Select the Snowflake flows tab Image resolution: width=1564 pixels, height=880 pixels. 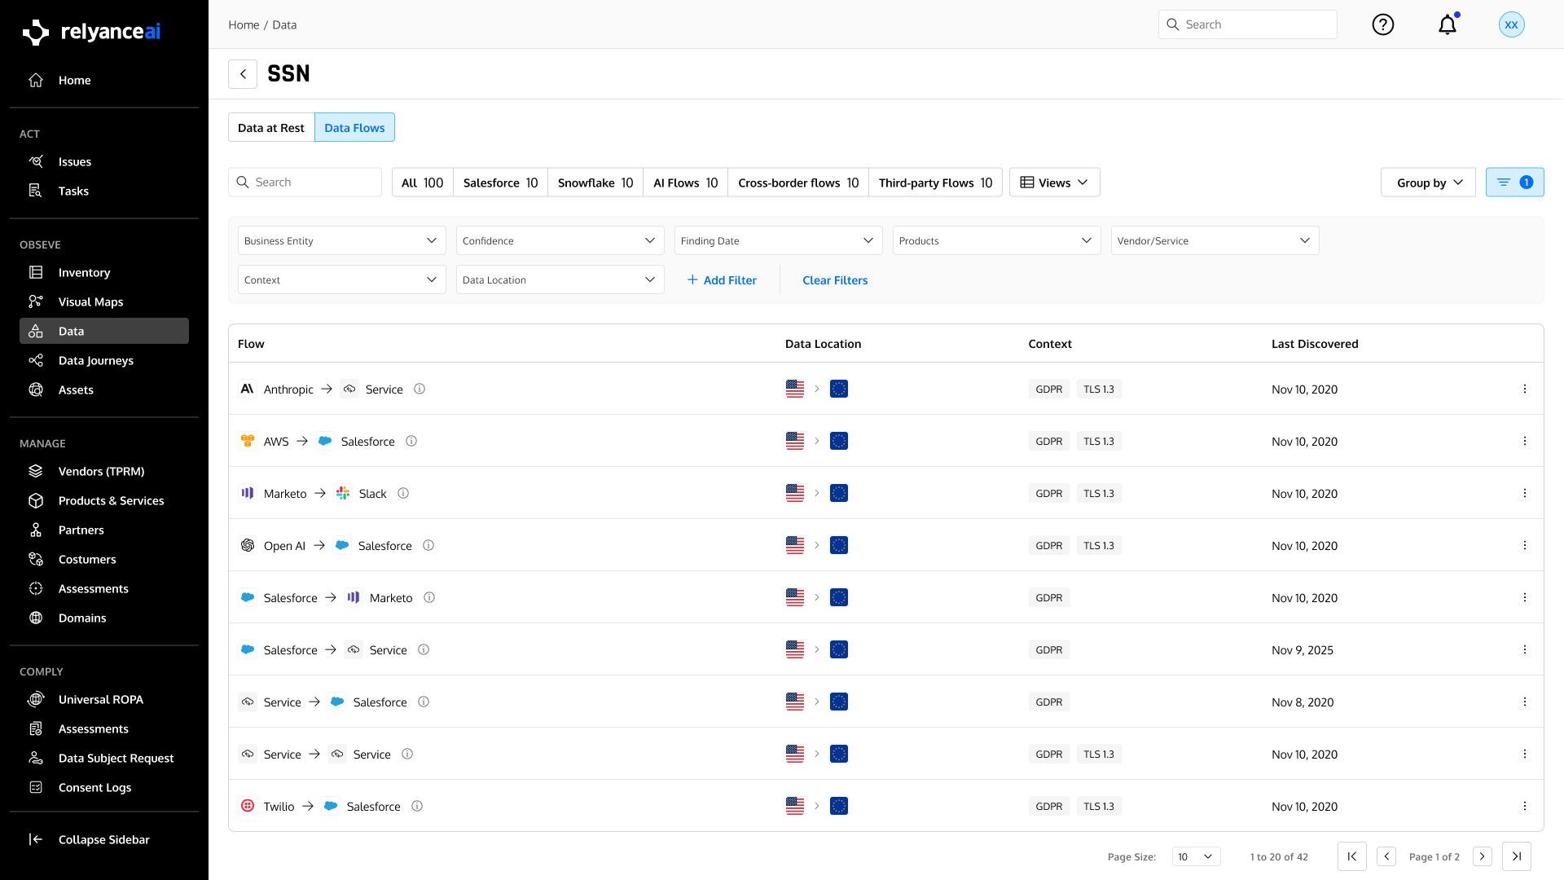[595, 183]
